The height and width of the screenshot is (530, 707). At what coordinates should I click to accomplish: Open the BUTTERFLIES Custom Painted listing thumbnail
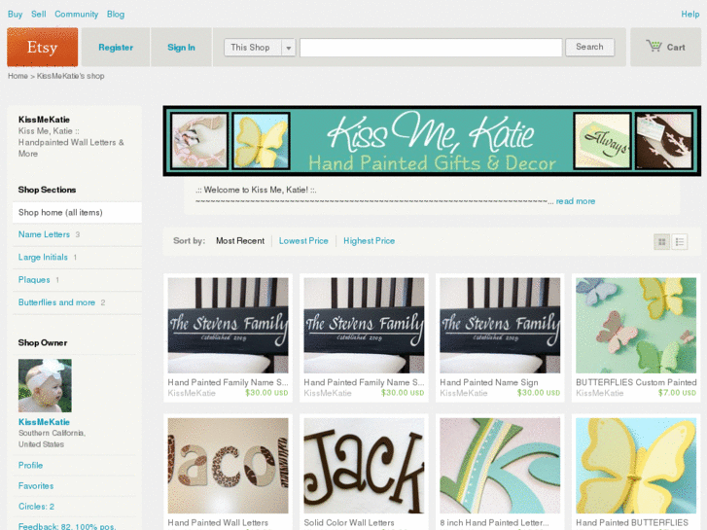(x=636, y=325)
